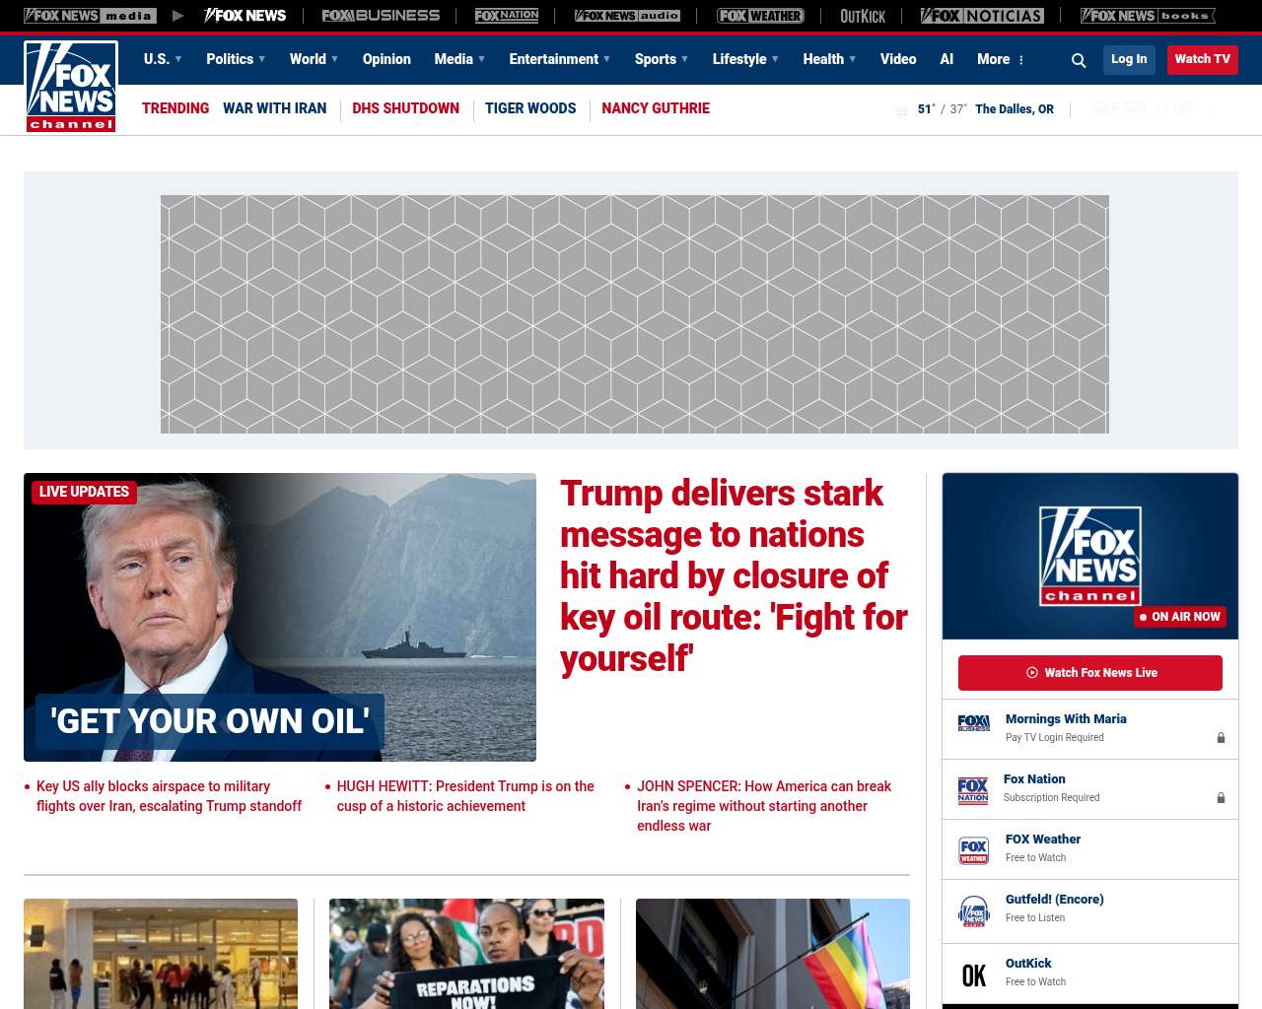Go to OutKick logo in top bar

(x=863, y=16)
